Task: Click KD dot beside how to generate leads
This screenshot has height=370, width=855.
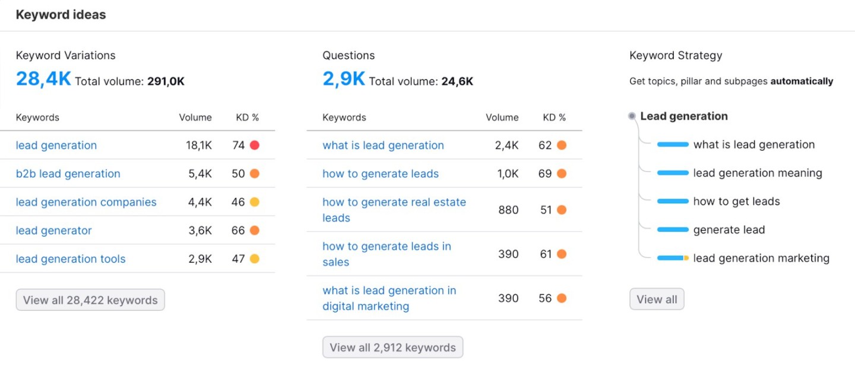Action: [x=562, y=174]
